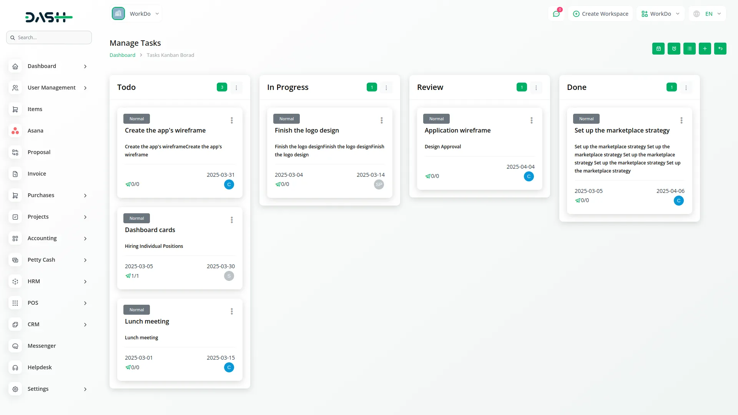
Task: Click the green back arrow icon
Action: coord(720,48)
